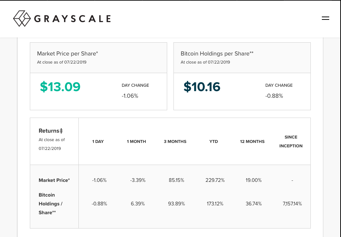The height and width of the screenshot is (237, 341).
Task: Click the -0.88% day change under Bitcoin holdings
Action: point(274,96)
